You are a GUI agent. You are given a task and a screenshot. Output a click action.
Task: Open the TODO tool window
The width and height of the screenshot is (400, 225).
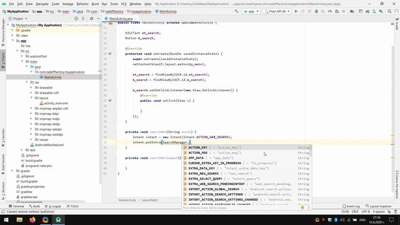pos(72,206)
